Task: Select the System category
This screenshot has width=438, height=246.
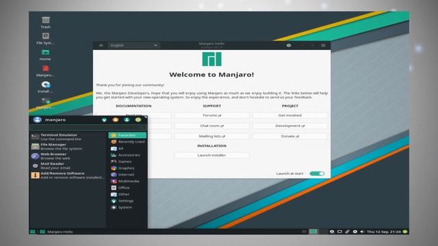Action: (127, 207)
